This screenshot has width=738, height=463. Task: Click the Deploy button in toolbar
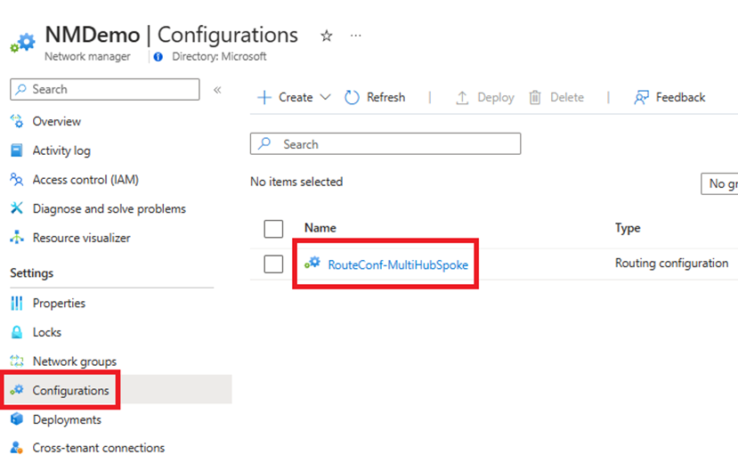485,97
